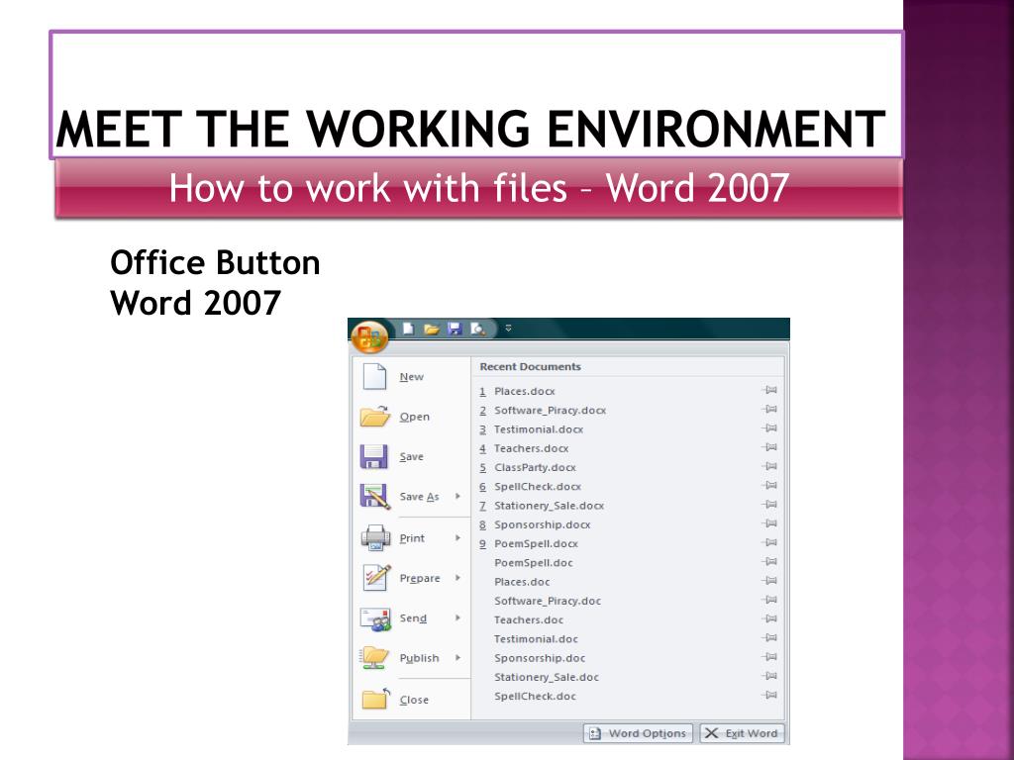
Task: Pin Sponsorship.docx to the recent list
Action: (769, 523)
